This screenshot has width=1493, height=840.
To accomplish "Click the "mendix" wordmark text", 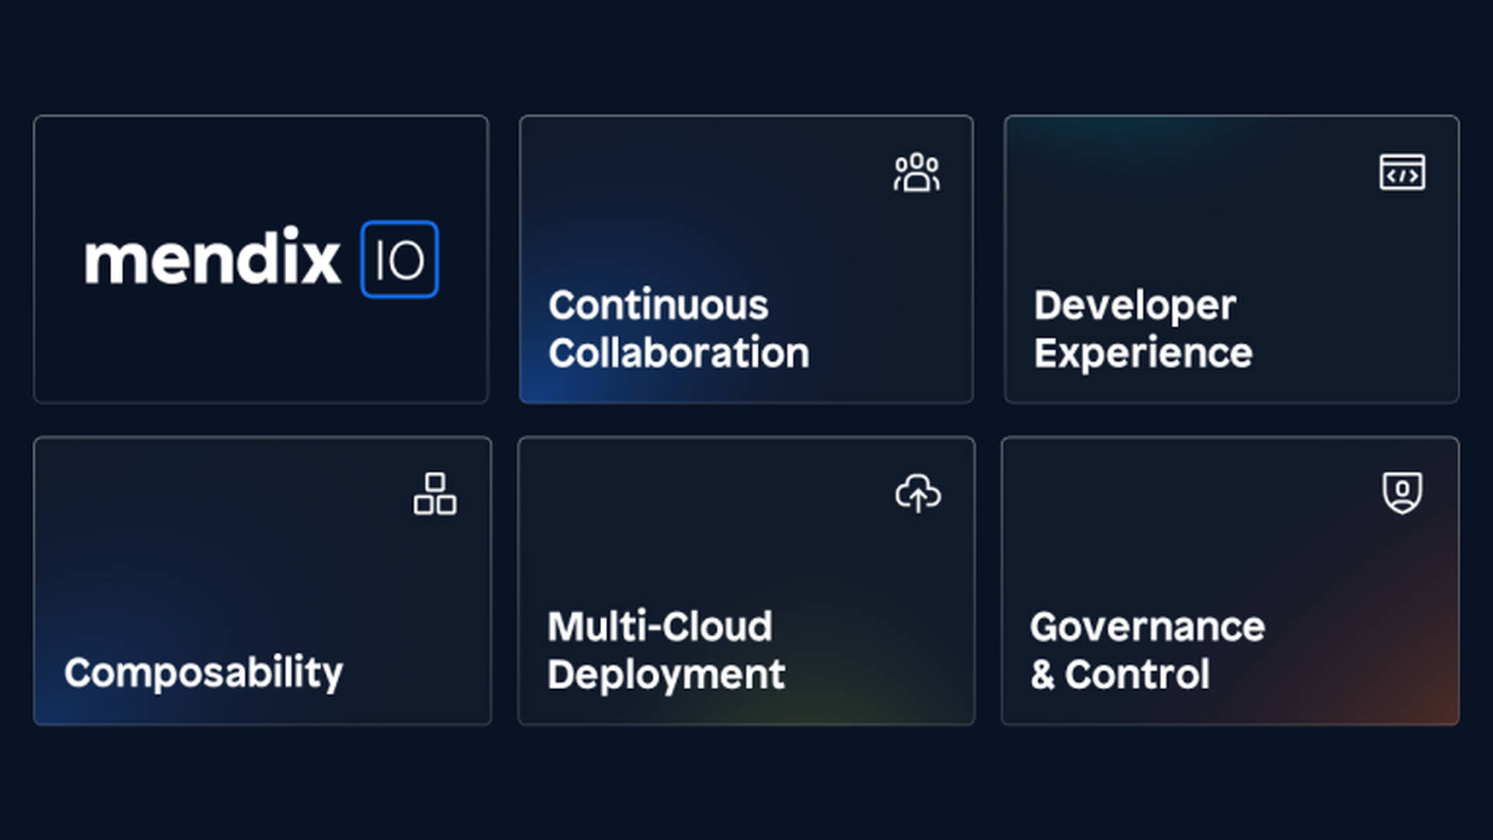I will coord(212,256).
